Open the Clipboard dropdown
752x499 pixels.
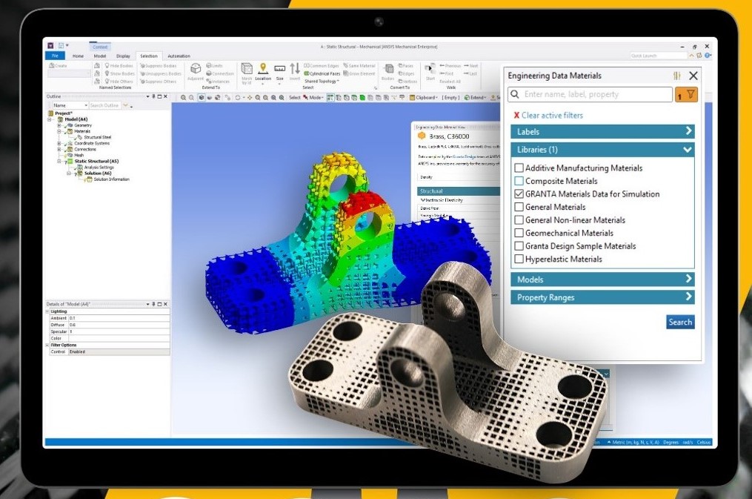tap(424, 97)
